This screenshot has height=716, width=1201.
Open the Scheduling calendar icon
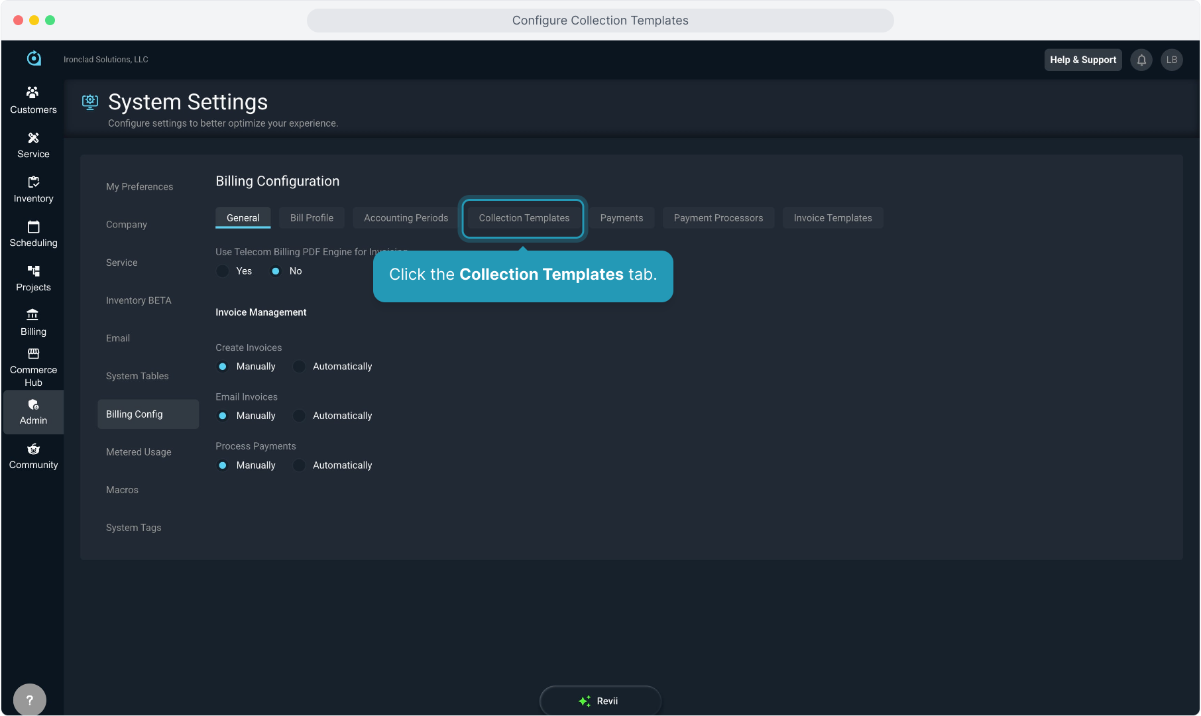coord(33,227)
